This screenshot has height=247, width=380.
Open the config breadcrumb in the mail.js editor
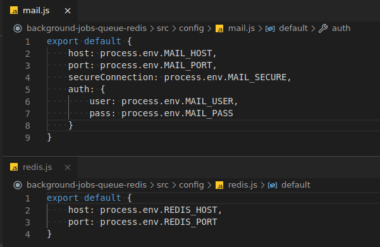coord(192,28)
